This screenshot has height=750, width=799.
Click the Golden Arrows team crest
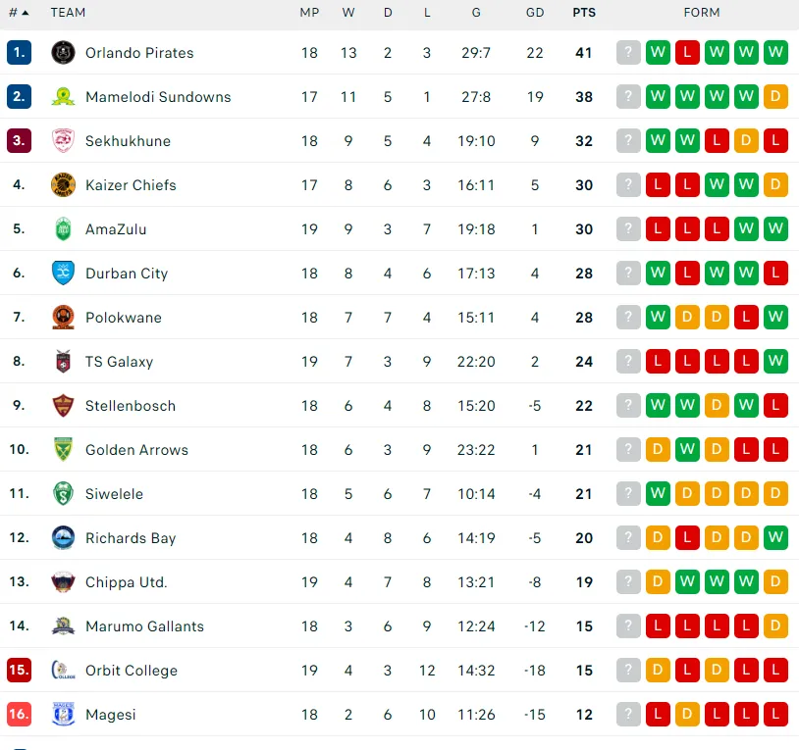pyautogui.click(x=63, y=450)
